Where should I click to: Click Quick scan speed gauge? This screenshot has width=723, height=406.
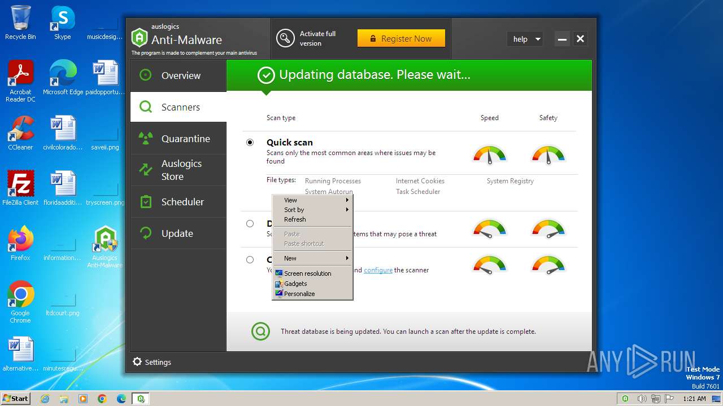click(490, 155)
